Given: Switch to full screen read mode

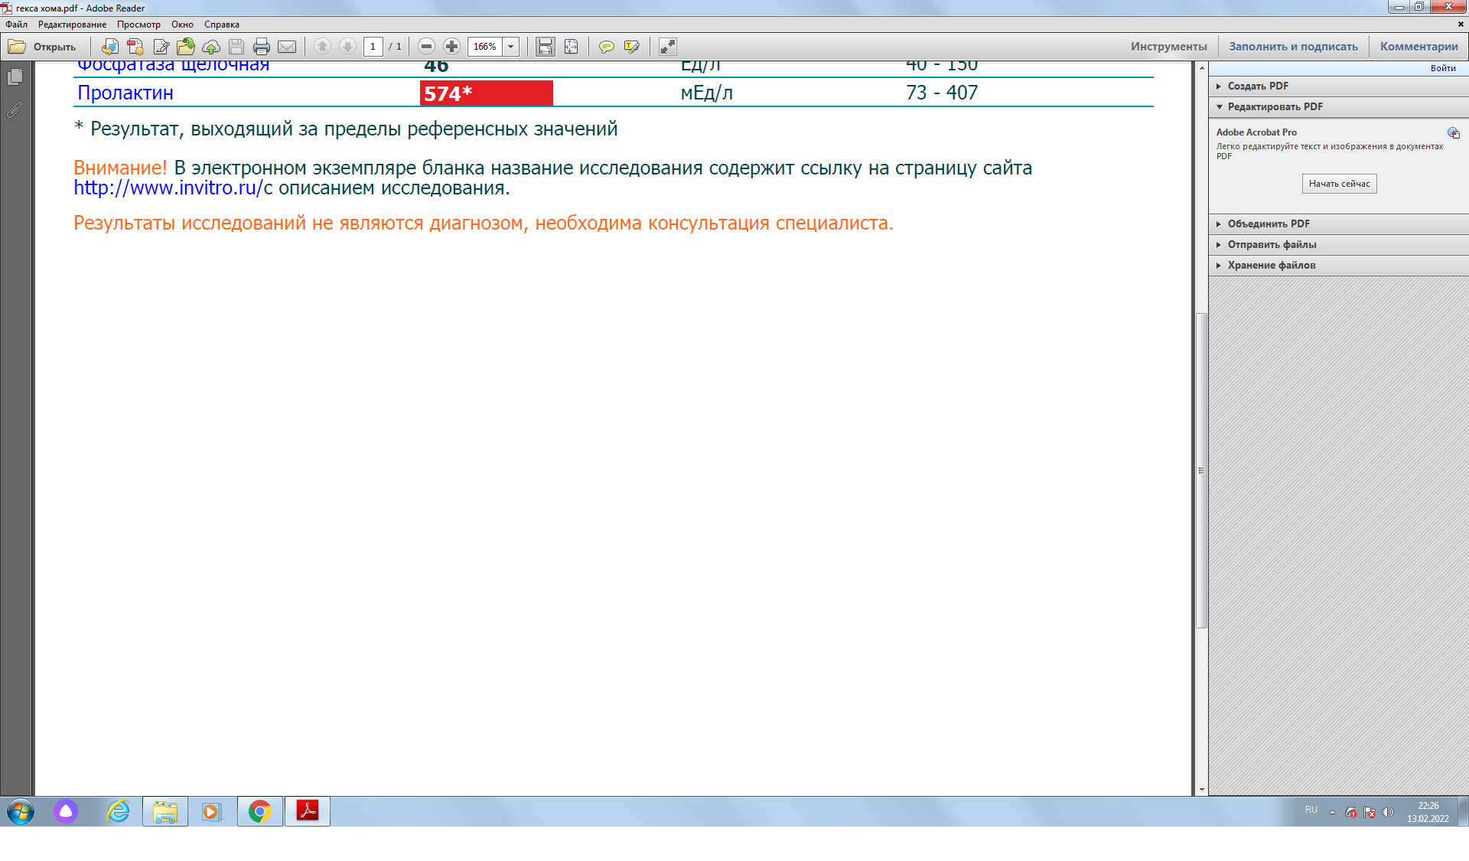Looking at the screenshot, I should [667, 47].
